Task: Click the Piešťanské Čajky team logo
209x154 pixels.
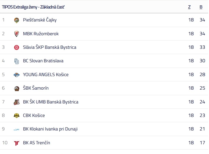Action: click(x=16, y=20)
